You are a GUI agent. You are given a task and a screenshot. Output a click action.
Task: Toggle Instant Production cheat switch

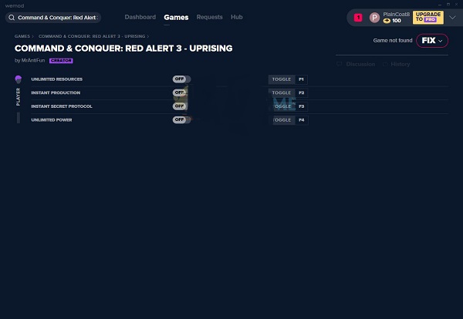(181, 92)
